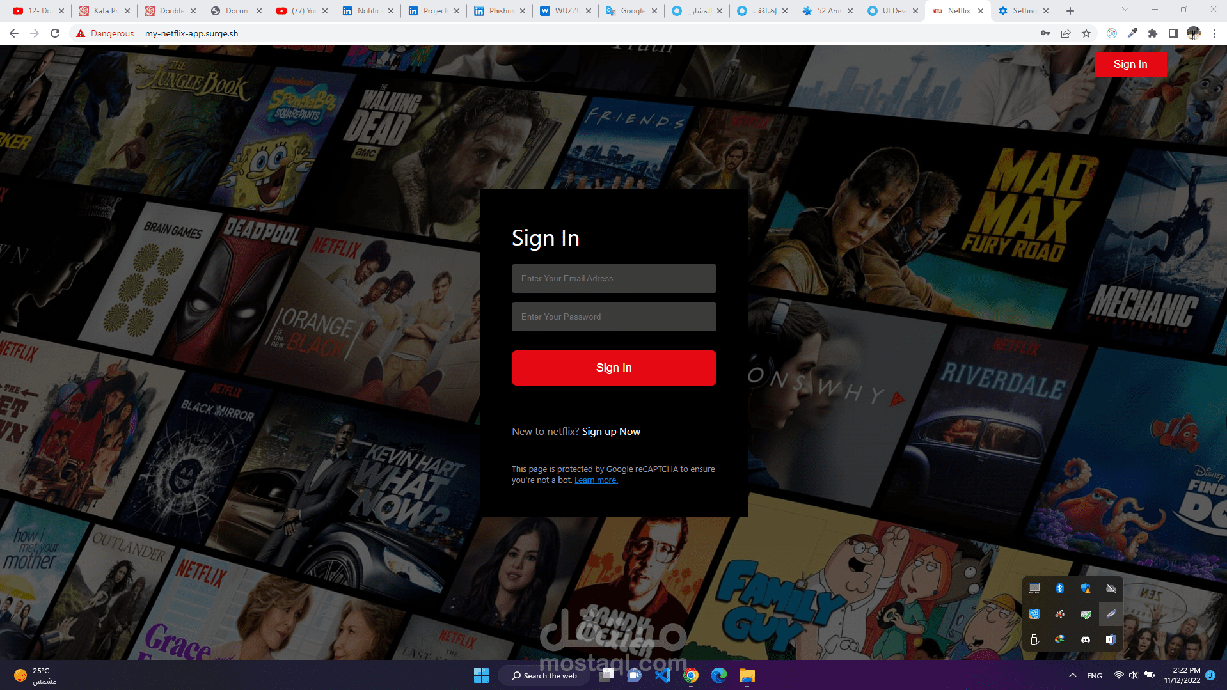Close the Netflix tab
The height and width of the screenshot is (690, 1227).
(981, 11)
